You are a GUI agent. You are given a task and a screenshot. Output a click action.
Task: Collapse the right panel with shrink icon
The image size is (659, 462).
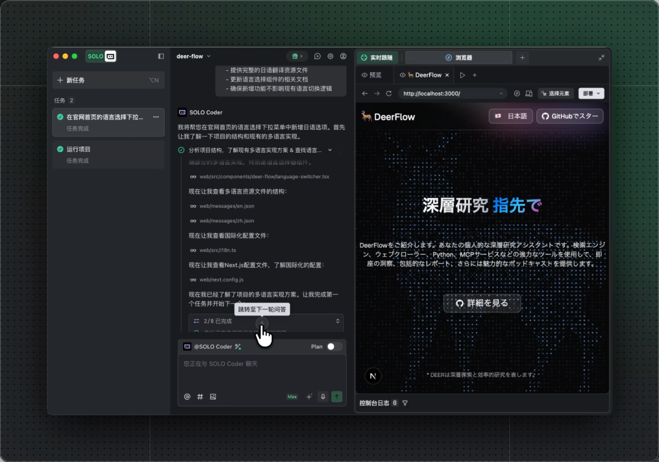point(602,57)
